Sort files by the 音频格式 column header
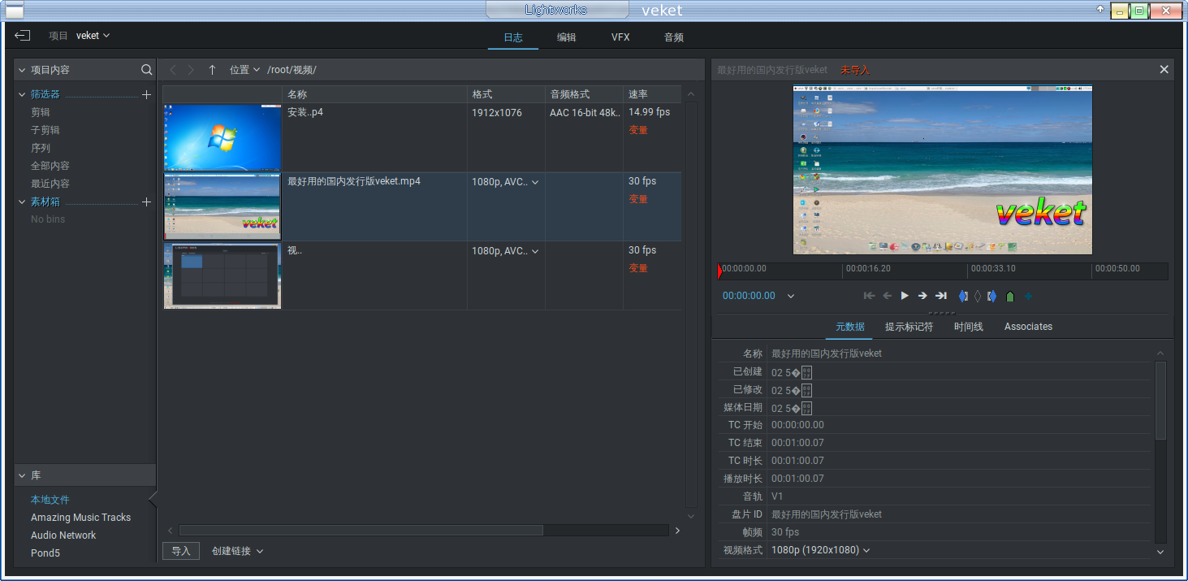This screenshot has width=1188, height=581. tap(584, 94)
